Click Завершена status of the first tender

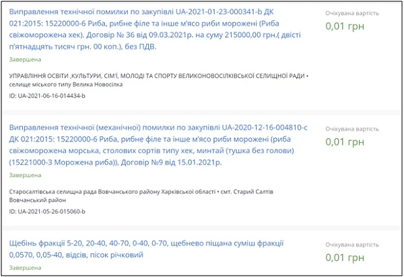coord(25,59)
